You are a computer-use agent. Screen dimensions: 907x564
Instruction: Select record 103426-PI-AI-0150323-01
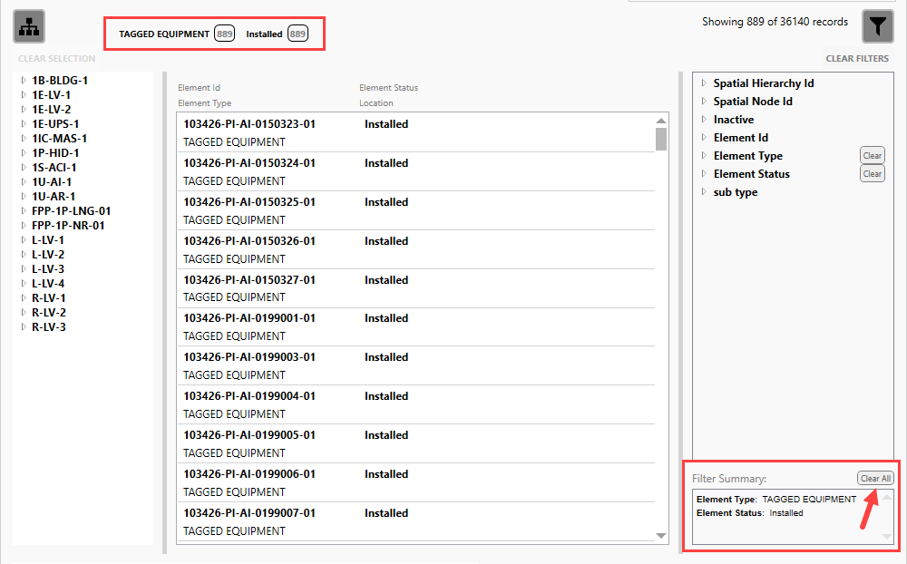416,132
